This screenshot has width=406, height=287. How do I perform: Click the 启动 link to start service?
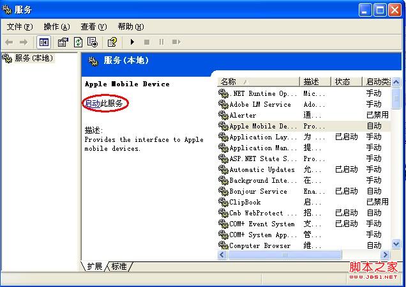[93, 104]
